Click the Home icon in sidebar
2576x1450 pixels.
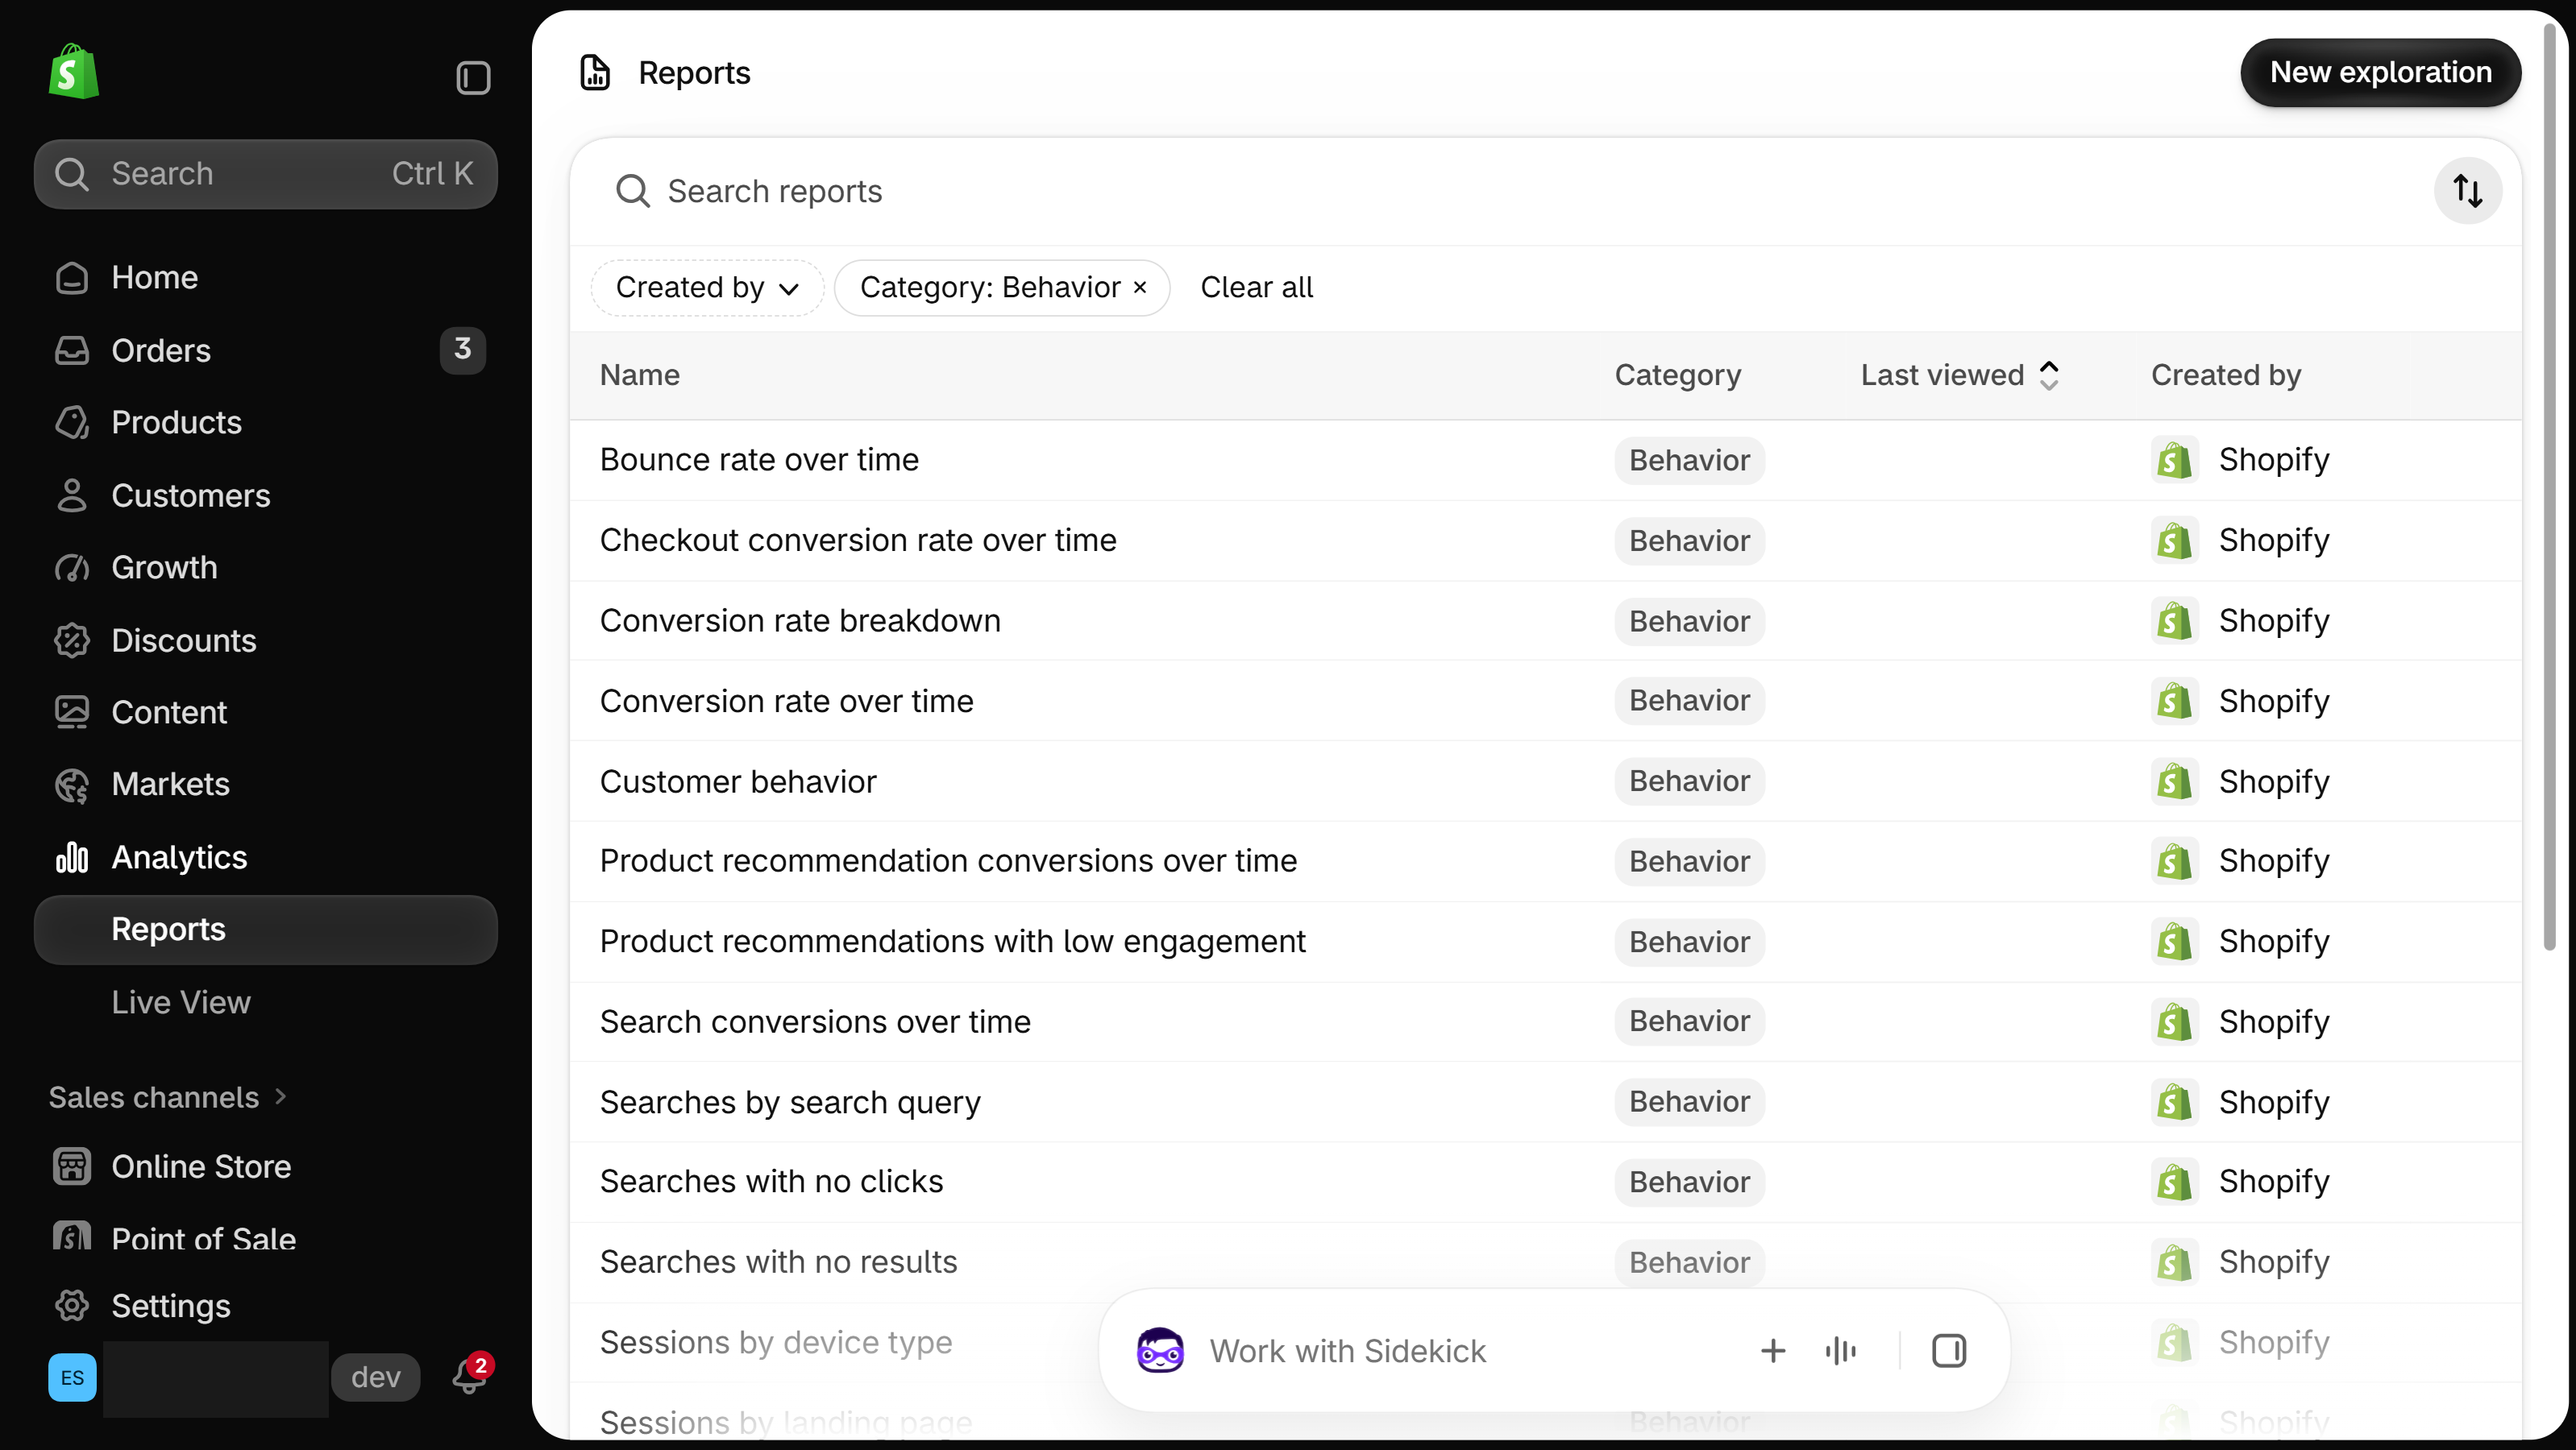[71, 277]
